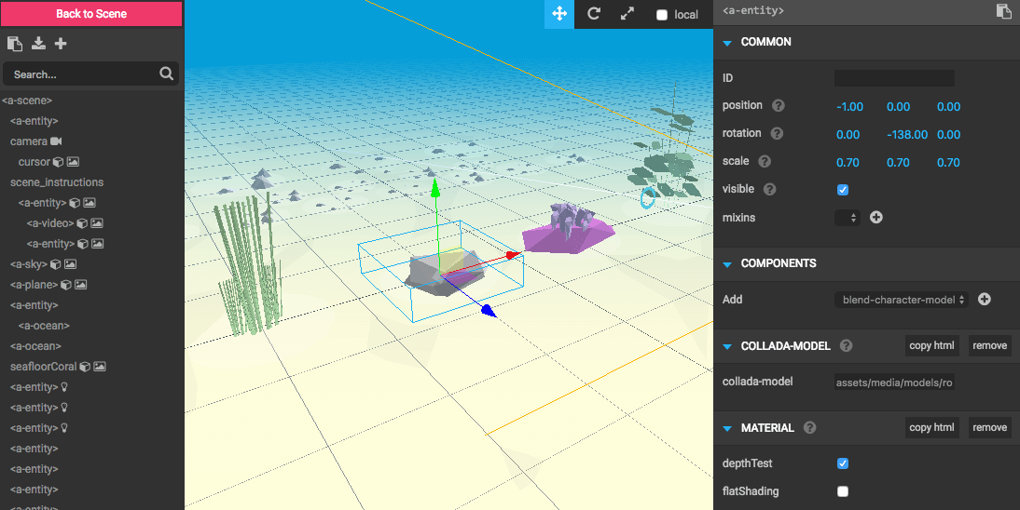1020x510 pixels.
Task: Select the scale transform tool
Action: pos(627,14)
